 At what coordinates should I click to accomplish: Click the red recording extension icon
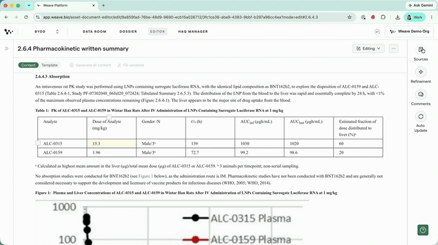tap(373, 17)
